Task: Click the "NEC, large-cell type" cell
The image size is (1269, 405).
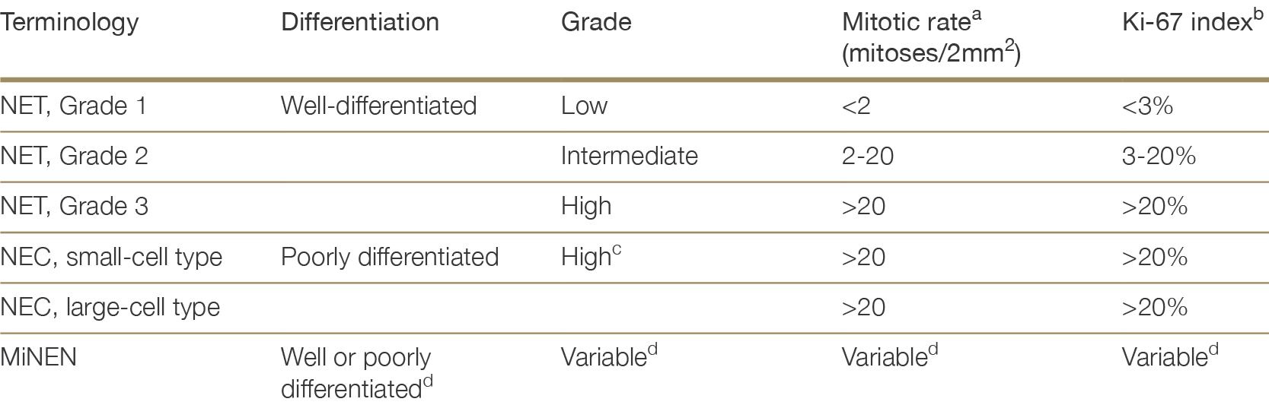Action: click(110, 308)
